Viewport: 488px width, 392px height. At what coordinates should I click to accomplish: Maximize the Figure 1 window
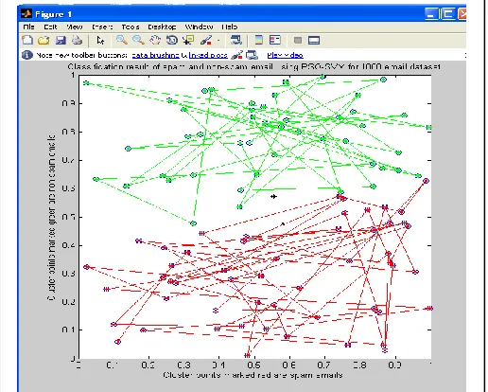447,13
